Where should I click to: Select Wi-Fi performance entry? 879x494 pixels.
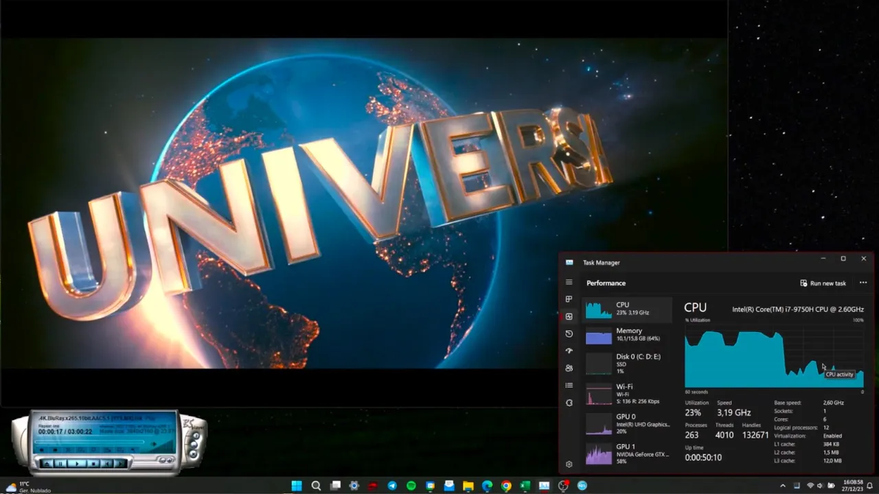coord(627,394)
